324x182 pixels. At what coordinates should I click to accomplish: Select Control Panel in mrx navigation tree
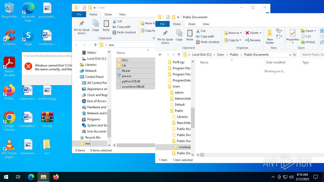coord(94,77)
